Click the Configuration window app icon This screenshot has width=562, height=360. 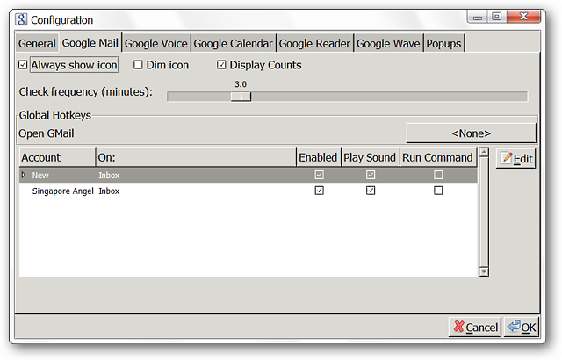(21, 19)
